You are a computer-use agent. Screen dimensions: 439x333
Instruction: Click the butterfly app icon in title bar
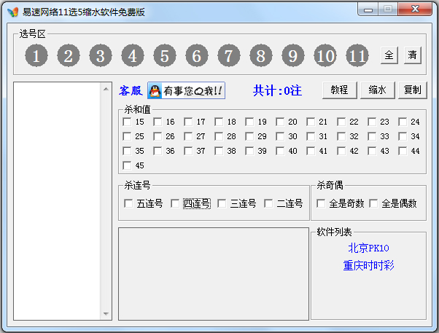coord(13,12)
